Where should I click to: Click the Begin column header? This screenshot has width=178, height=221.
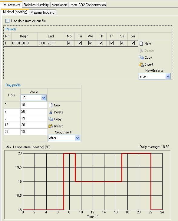24,36
